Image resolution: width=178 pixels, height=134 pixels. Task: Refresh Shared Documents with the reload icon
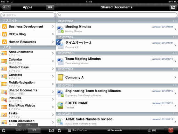[59, 131]
